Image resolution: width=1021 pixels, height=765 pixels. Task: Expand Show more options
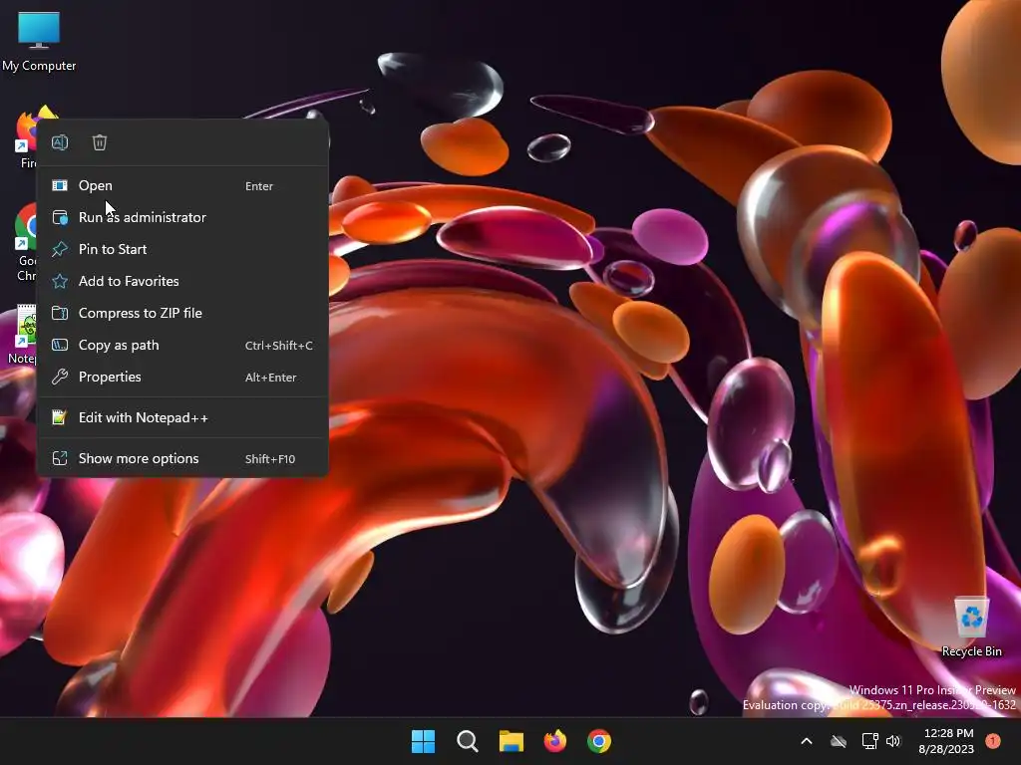pyautogui.click(x=182, y=458)
